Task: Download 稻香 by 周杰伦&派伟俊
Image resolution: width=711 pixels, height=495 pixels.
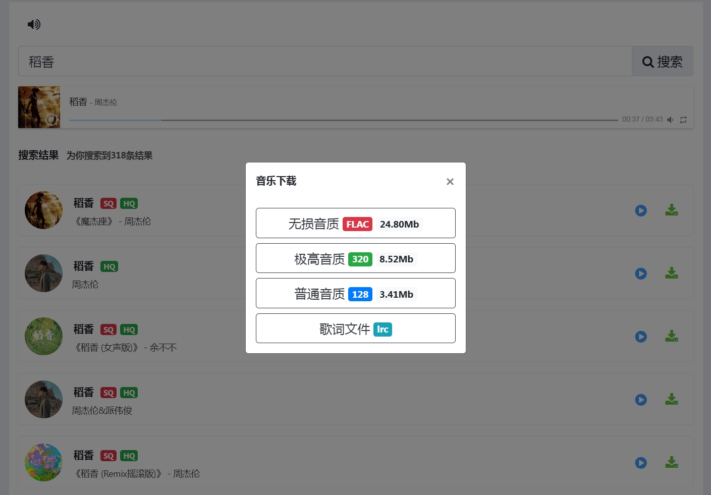Action: (x=671, y=399)
